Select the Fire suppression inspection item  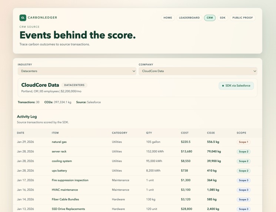coord(70,180)
